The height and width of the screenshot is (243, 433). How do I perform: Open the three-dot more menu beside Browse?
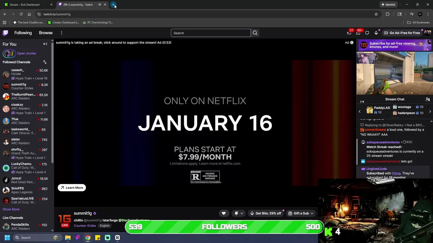[62, 33]
